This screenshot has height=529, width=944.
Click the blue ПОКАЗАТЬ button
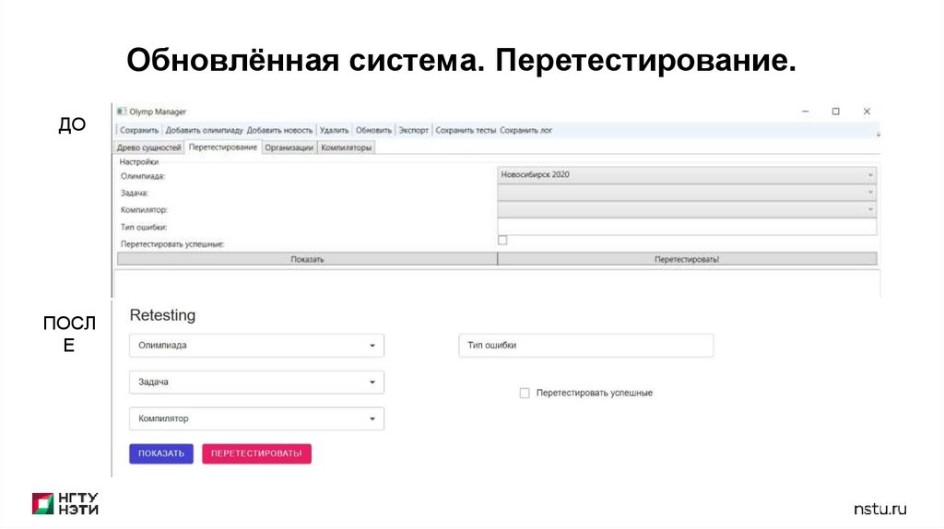161,454
